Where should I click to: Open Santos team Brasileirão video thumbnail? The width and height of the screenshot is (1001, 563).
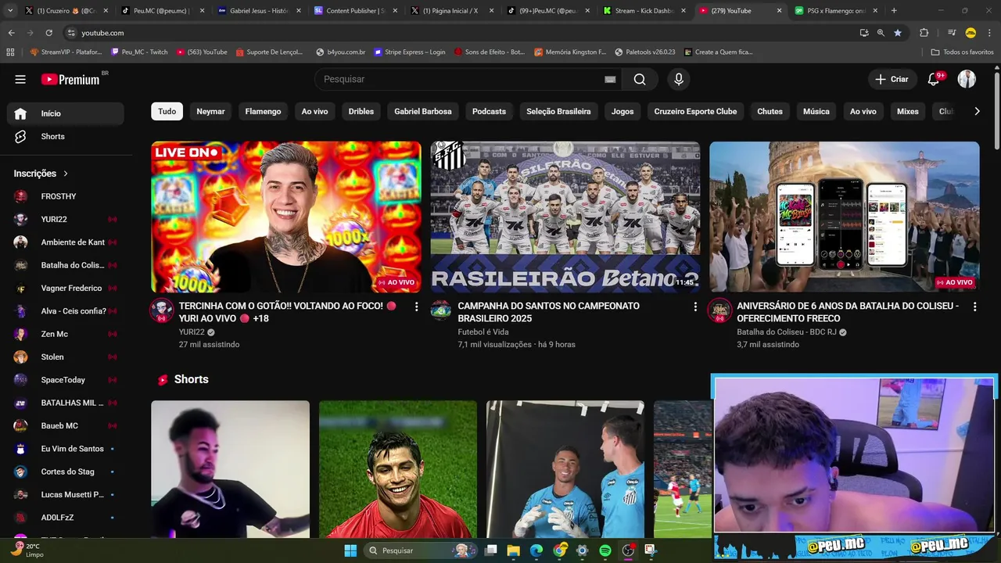(565, 217)
